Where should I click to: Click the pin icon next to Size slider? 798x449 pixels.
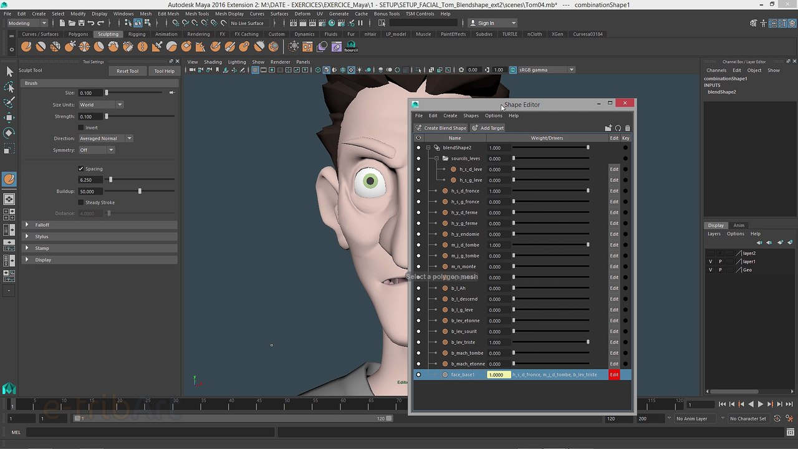coord(172,93)
